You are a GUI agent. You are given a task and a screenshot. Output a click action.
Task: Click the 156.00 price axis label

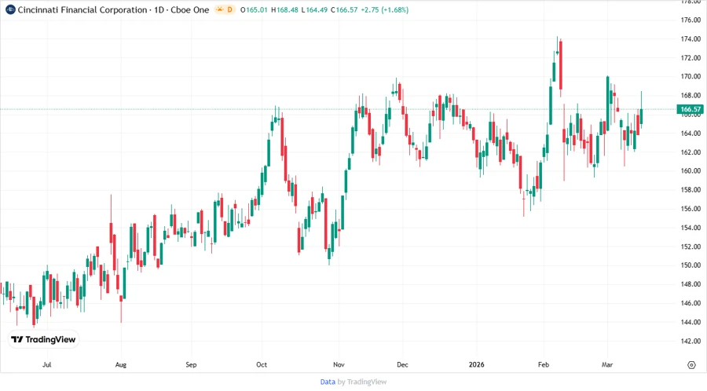(691, 209)
